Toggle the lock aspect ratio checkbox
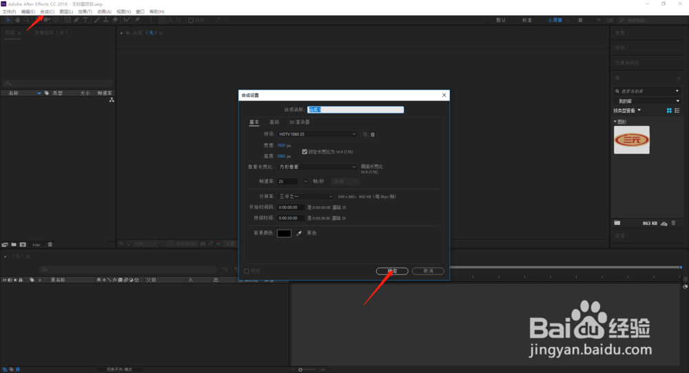Screen dimensions: 689x373 [305, 152]
